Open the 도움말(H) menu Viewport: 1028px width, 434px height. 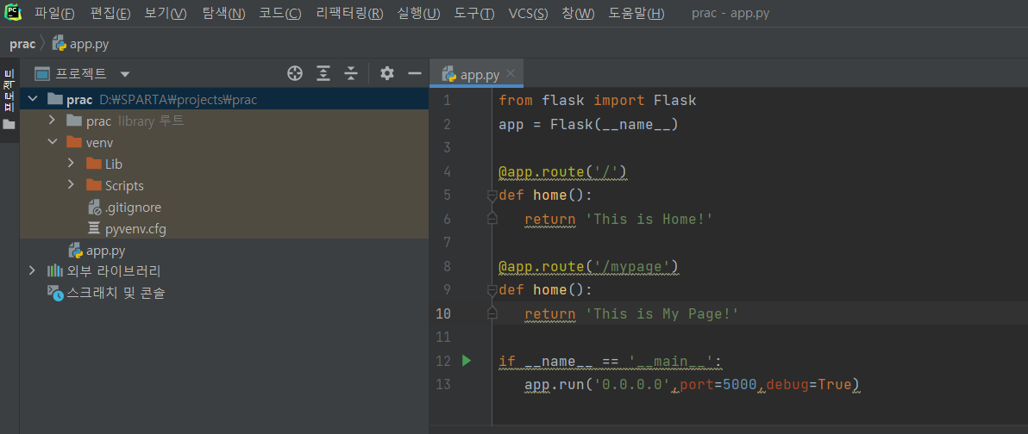click(636, 14)
